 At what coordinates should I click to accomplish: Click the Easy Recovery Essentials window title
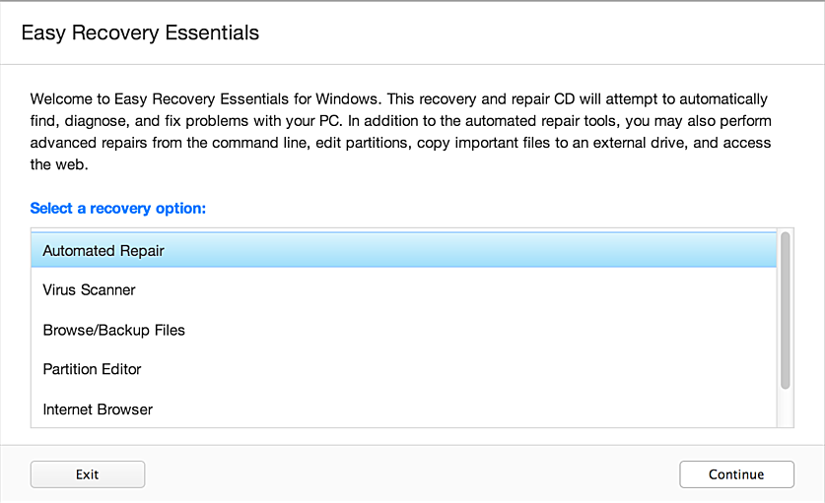coord(140,33)
